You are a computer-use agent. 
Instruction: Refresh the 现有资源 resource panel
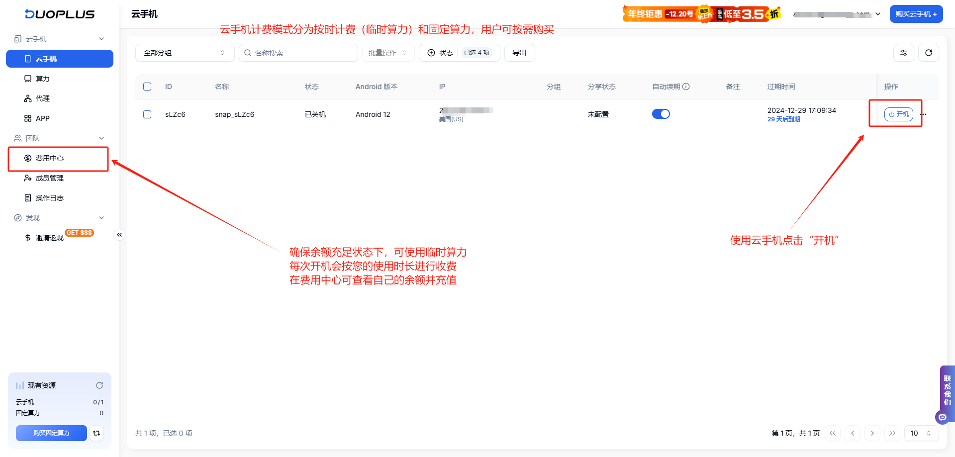click(x=99, y=385)
